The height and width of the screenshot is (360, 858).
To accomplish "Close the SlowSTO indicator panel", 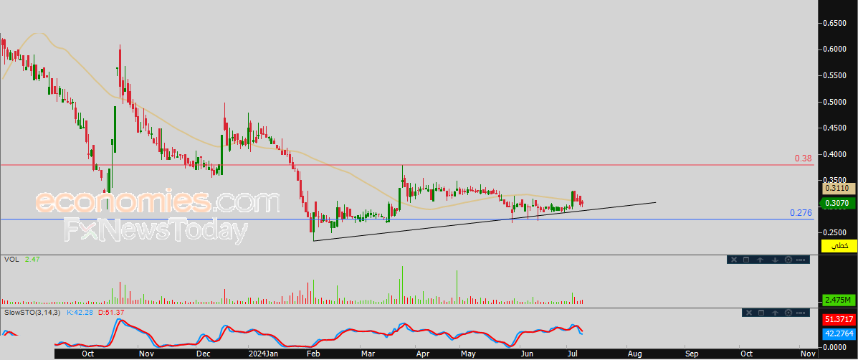I will (748, 313).
